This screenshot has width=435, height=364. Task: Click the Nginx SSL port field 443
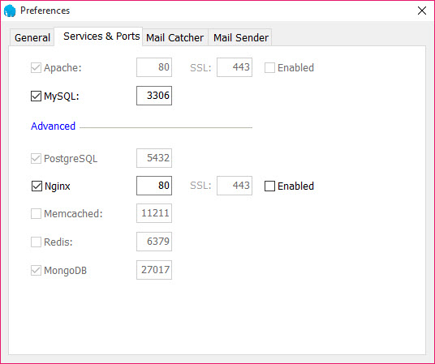click(x=235, y=186)
